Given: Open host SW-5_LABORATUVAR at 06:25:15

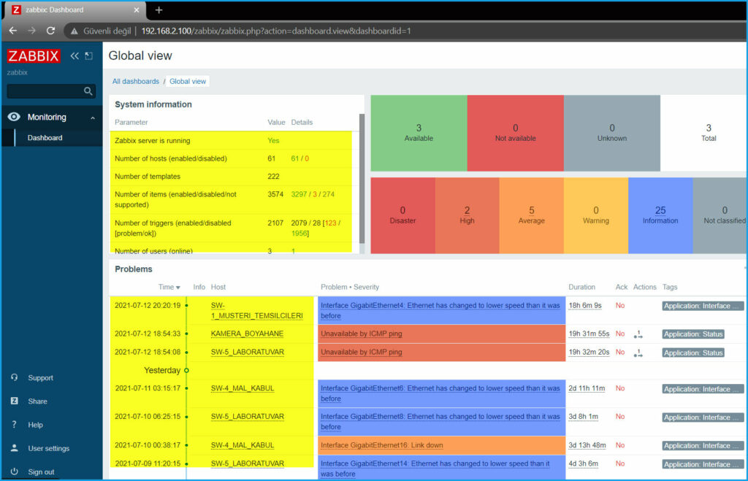Looking at the screenshot, I should point(247,417).
